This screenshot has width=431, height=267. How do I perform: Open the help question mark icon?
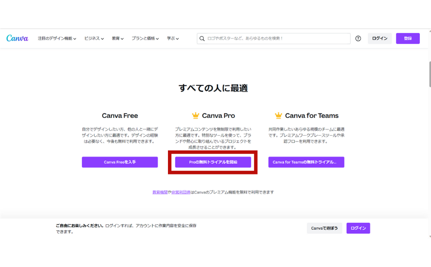358,39
